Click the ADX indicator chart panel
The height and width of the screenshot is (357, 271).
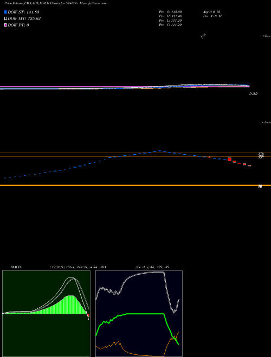coord(139,314)
